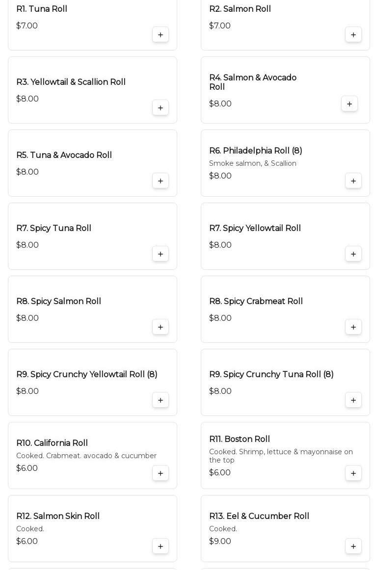Image resolution: width=378 pixels, height=570 pixels.
Task: Add Philadelphia Roll using plus icon
Action: point(353,181)
